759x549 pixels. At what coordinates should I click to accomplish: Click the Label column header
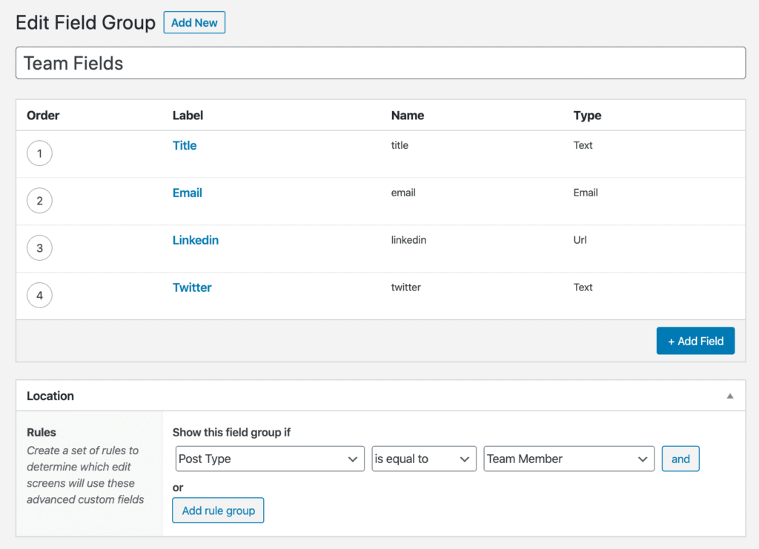[188, 116]
